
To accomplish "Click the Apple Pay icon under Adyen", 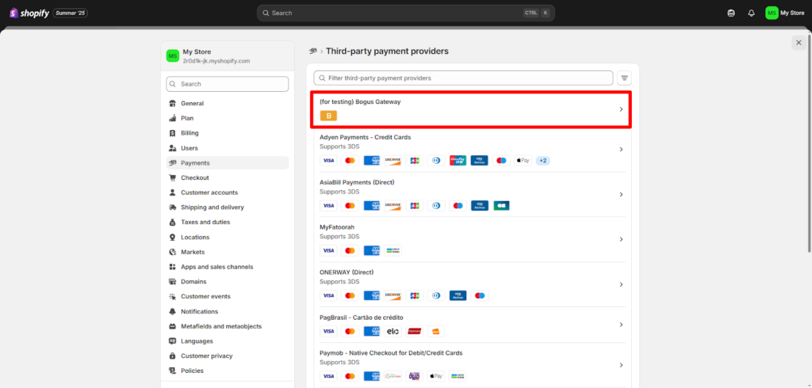I will pyautogui.click(x=522, y=161).
